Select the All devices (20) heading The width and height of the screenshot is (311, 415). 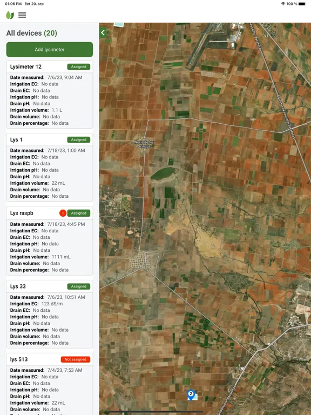[x=32, y=33]
